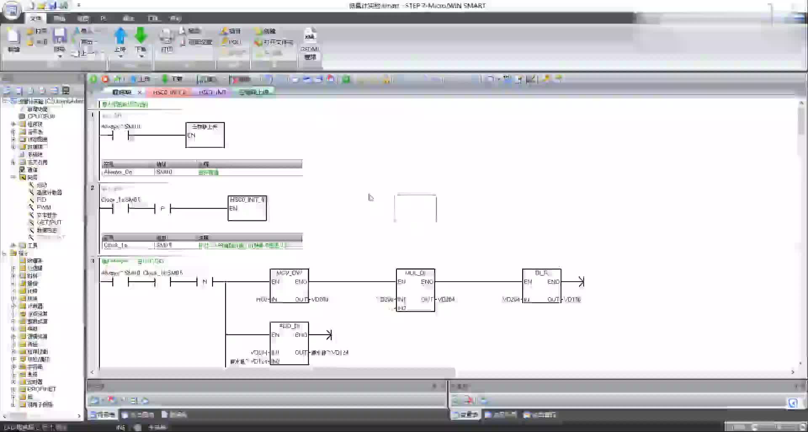The height and width of the screenshot is (432, 808).
Task: Switch to the 调试 ribbon tab
Action: pos(128,19)
